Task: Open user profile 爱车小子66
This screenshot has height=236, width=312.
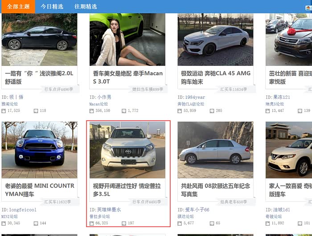Action: 197,210
